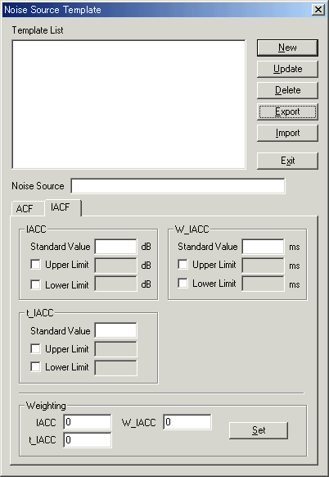Focus the Noise Source text field
This screenshot has width=329, height=477.
click(178, 186)
